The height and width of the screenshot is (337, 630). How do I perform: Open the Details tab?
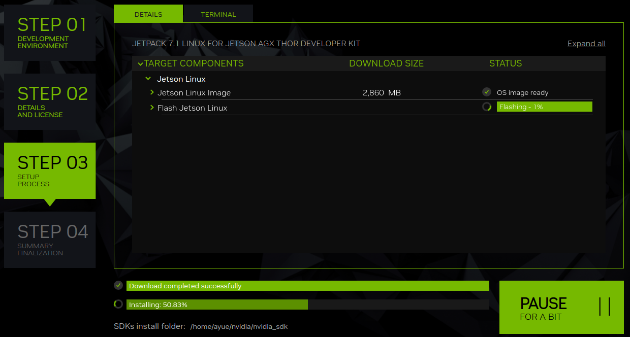[148, 14]
